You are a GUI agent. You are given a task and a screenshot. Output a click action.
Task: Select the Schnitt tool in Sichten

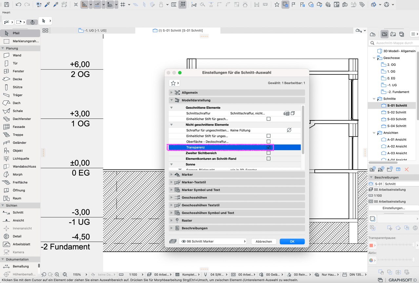(x=20, y=212)
